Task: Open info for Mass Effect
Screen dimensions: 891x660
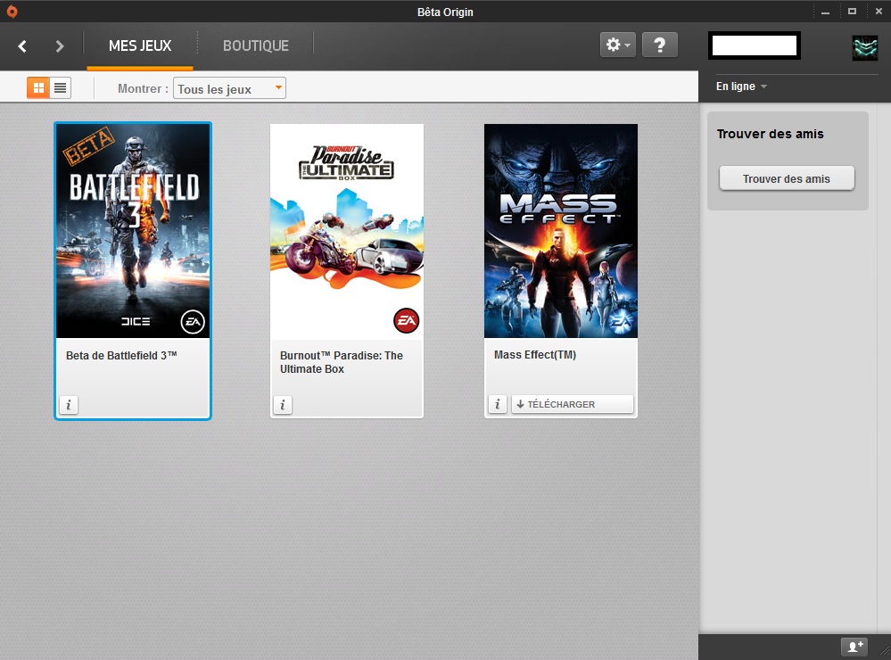Action: tap(497, 404)
